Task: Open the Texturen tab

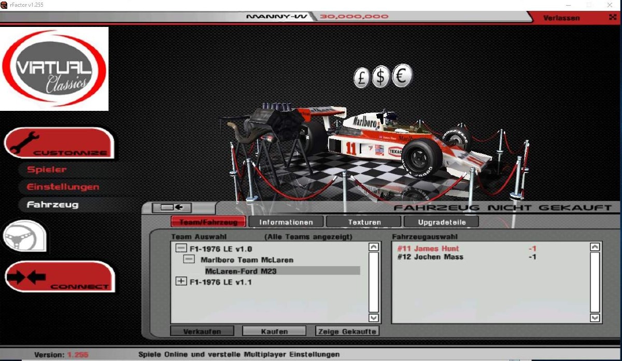Action: [x=364, y=222]
